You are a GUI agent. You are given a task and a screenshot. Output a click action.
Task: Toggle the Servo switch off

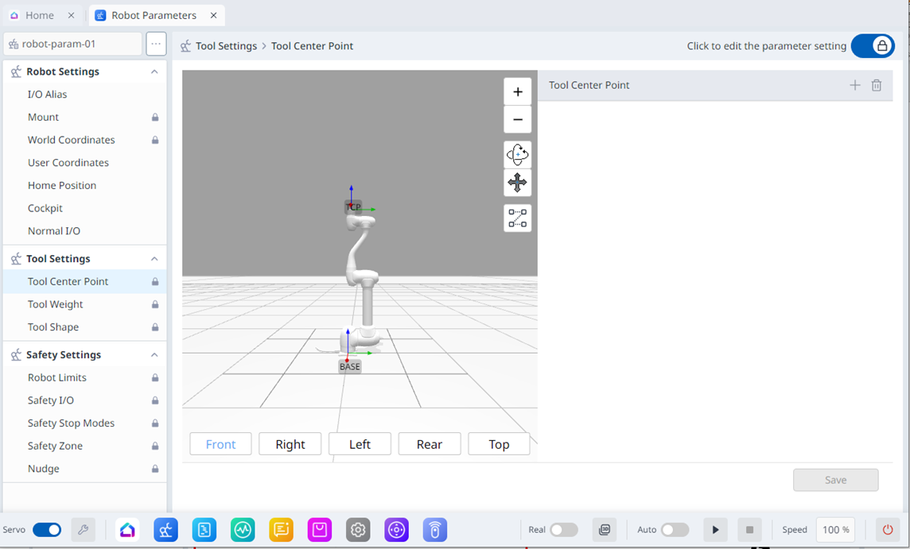tap(47, 529)
